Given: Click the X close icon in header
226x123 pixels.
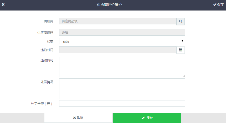Looking at the screenshot, I should 3,5.
